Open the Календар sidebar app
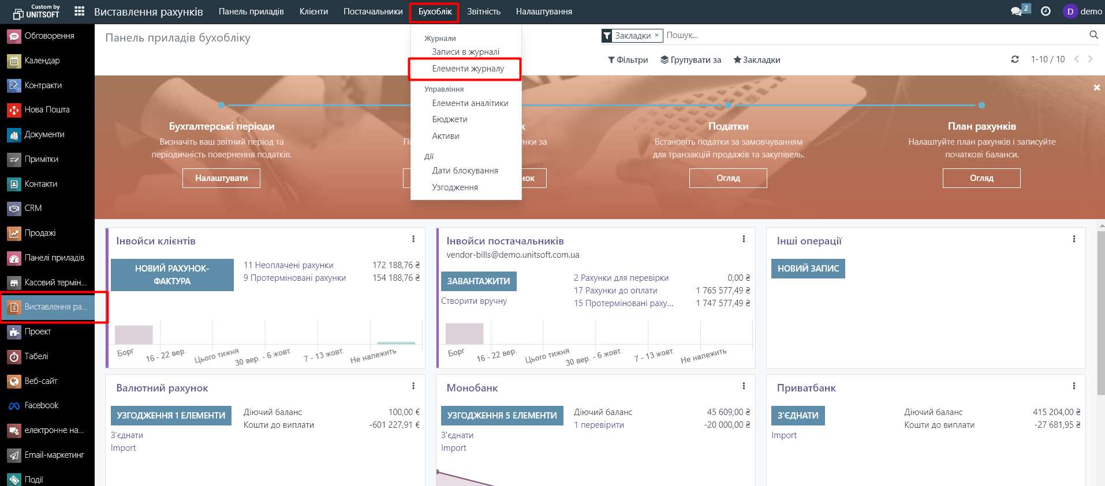1105x486 pixels. pyautogui.click(x=42, y=61)
